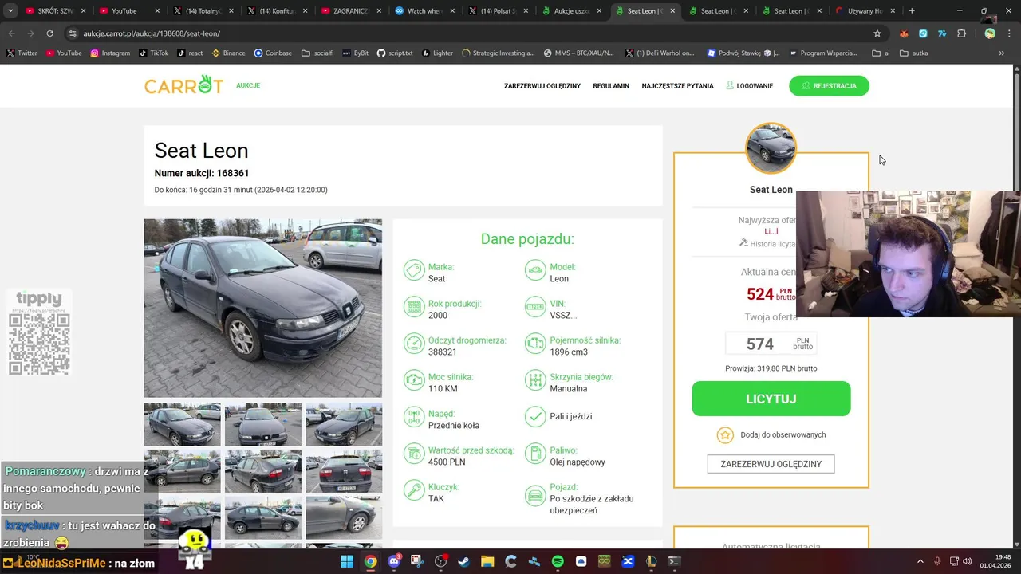Screen dimensions: 1021x574
Task: Open the Binance bookmark
Action: 228,53
